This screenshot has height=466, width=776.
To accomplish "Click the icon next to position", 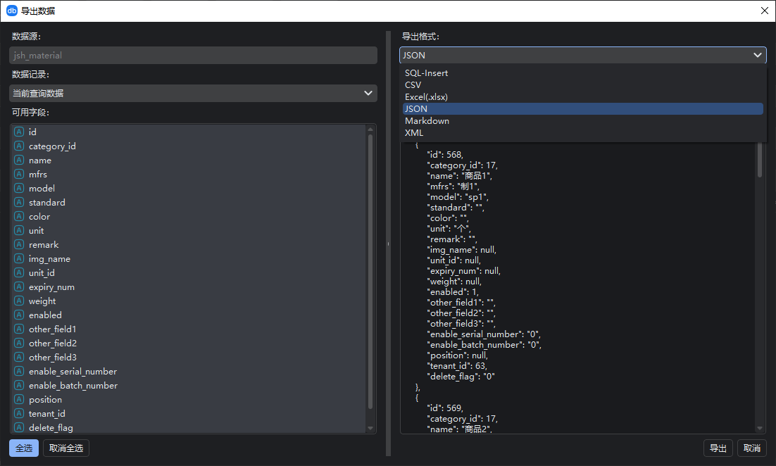I will point(19,399).
